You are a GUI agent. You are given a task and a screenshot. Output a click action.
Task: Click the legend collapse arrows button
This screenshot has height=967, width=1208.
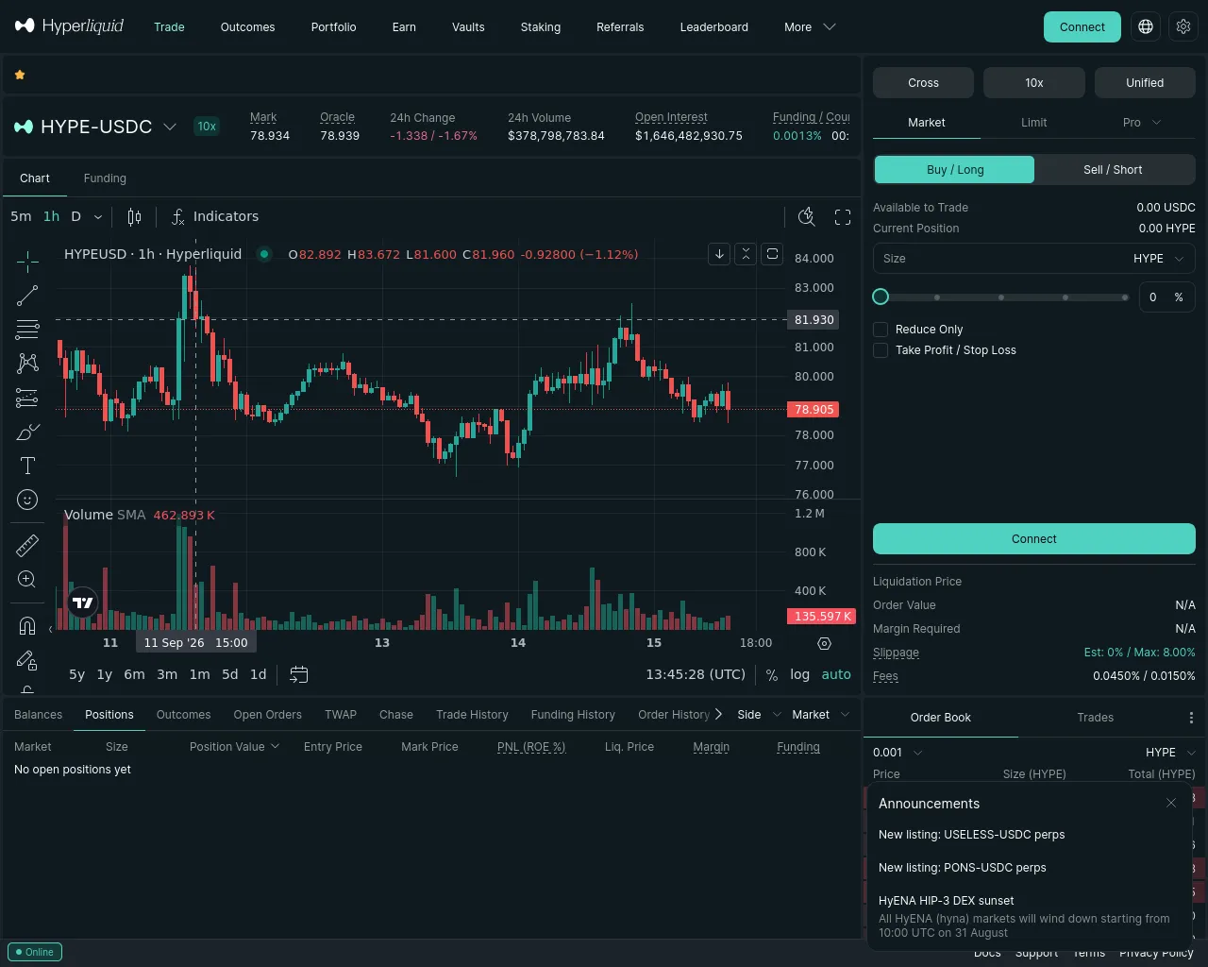(x=746, y=254)
